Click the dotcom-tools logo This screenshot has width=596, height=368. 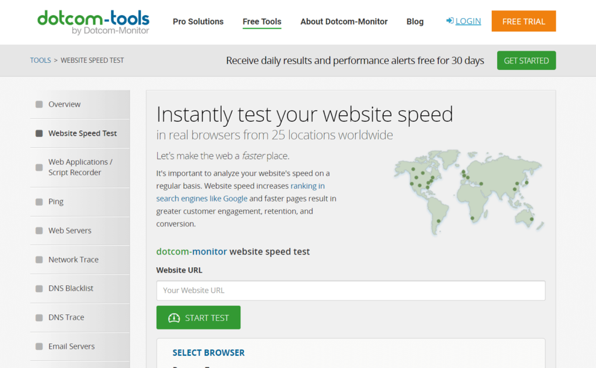93,21
